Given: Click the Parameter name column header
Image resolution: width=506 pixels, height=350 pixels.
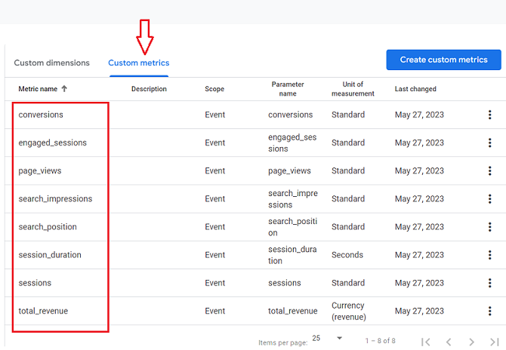Looking at the screenshot, I should pyautogui.click(x=288, y=89).
